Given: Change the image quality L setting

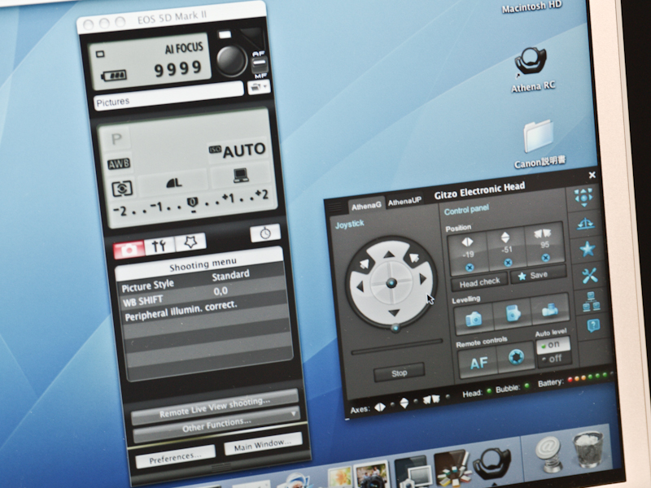Looking at the screenshot, I should pyautogui.click(x=173, y=183).
